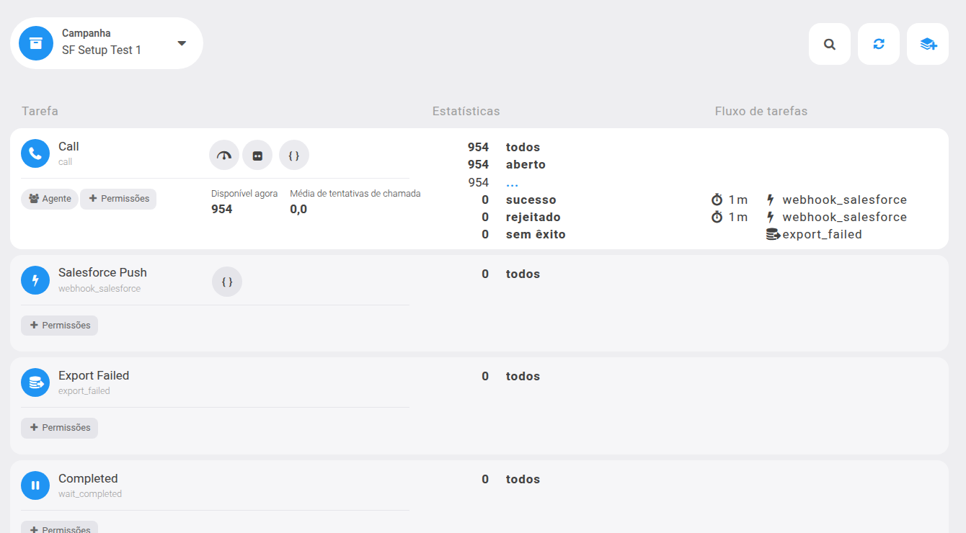Viewport: 966px width, 533px height.
Task: Click the Export Failed database icon
Action: click(x=35, y=382)
